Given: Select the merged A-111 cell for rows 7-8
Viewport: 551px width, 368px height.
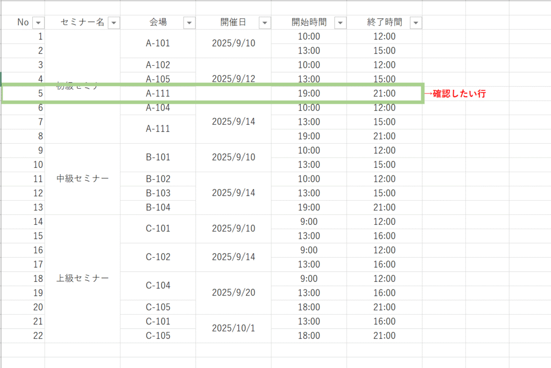Looking at the screenshot, I should point(158,129).
